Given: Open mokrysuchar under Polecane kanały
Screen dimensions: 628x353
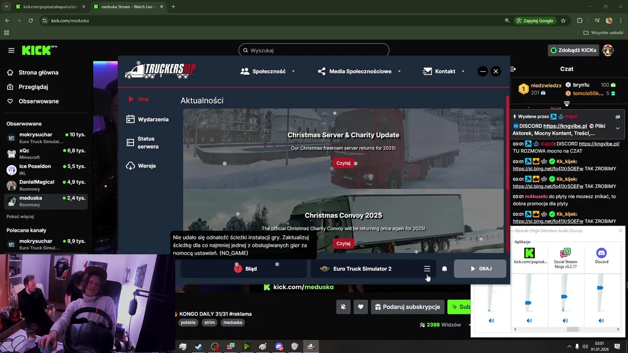Looking at the screenshot, I should click(x=46, y=244).
